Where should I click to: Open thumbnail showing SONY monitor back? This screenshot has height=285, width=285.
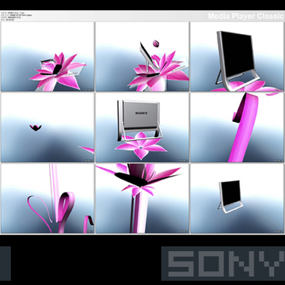(x=142, y=127)
